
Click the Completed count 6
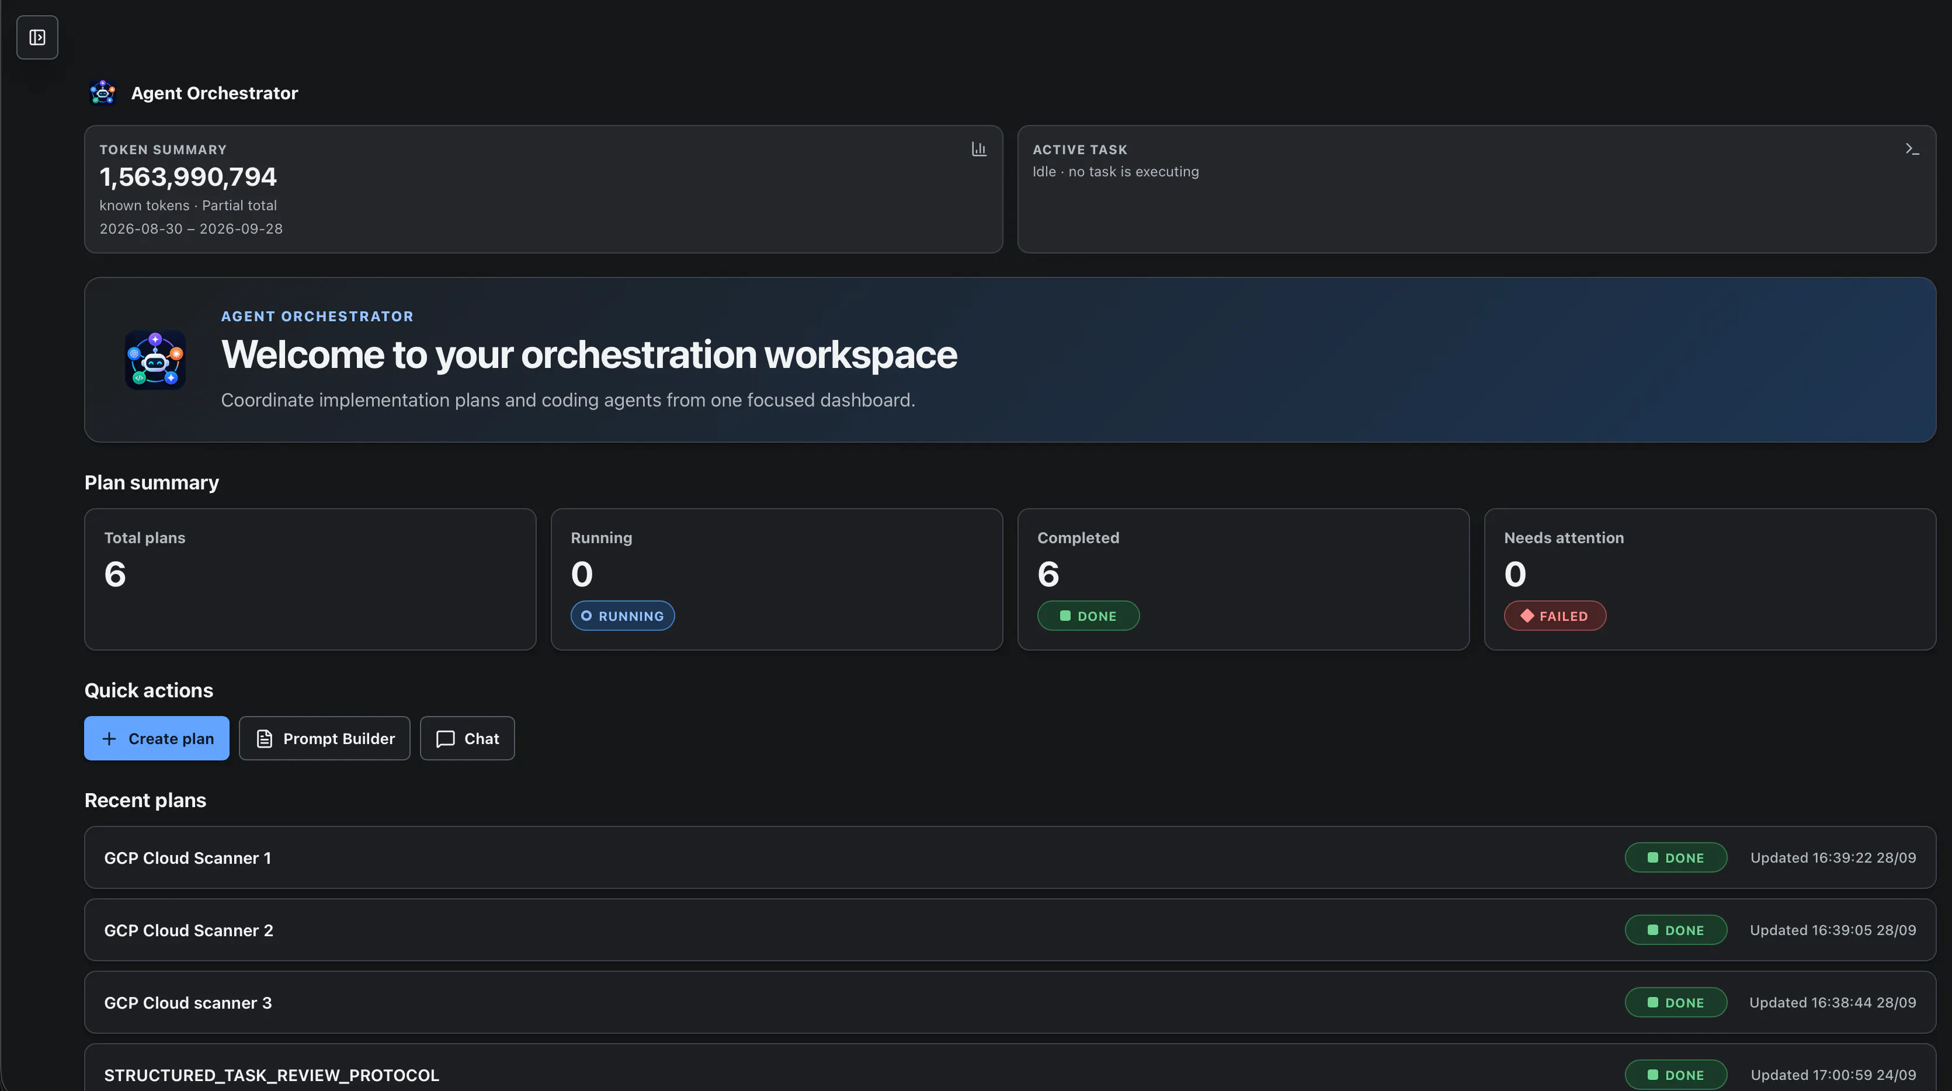pyautogui.click(x=1048, y=574)
